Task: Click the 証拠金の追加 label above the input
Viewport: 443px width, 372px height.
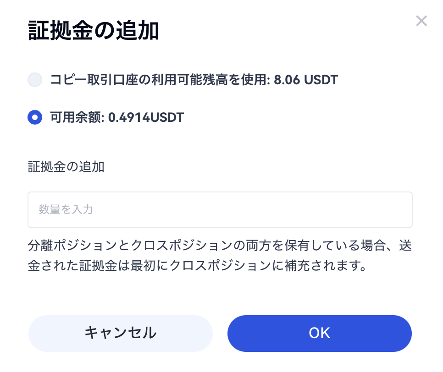Action: click(x=66, y=167)
